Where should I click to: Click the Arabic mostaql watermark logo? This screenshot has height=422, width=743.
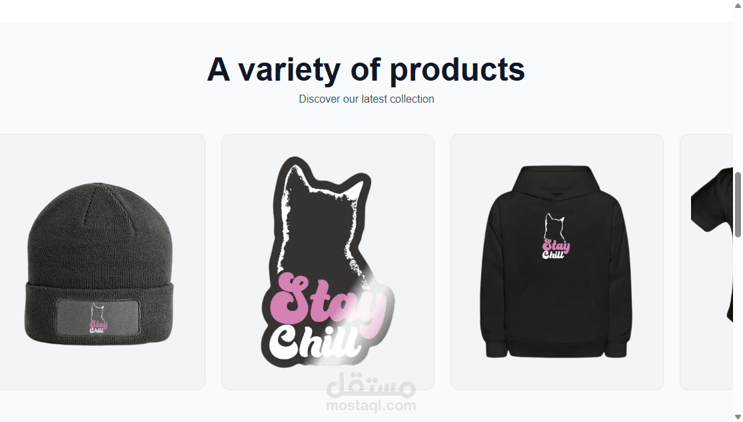pyautogui.click(x=371, y=385)
